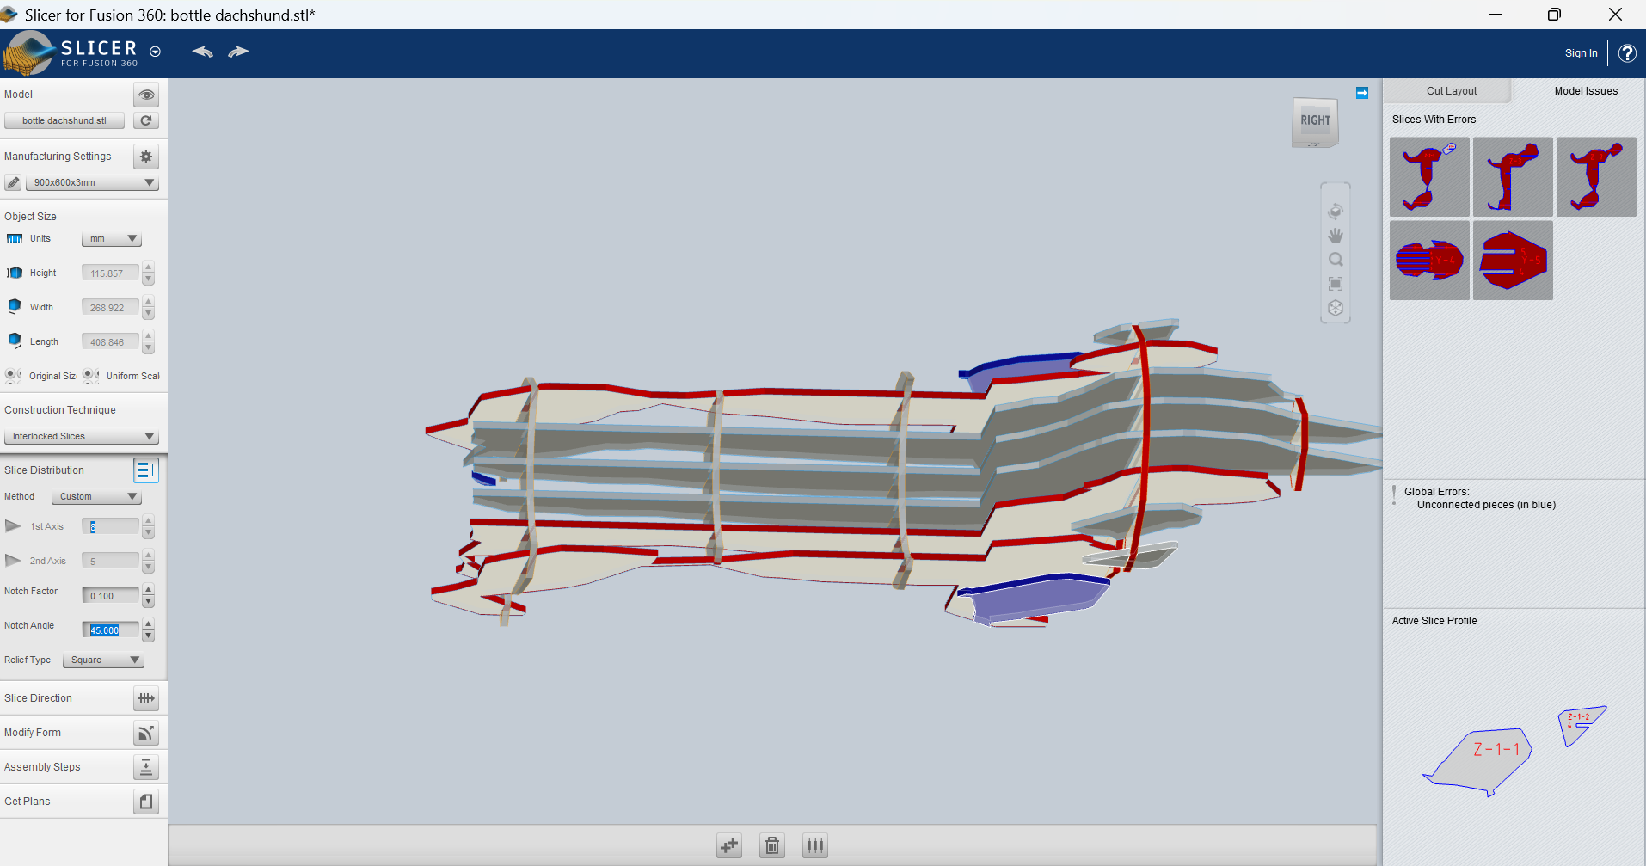1646x866 pixels.
Task: Click the reload model icon
Action: (146, 120)
